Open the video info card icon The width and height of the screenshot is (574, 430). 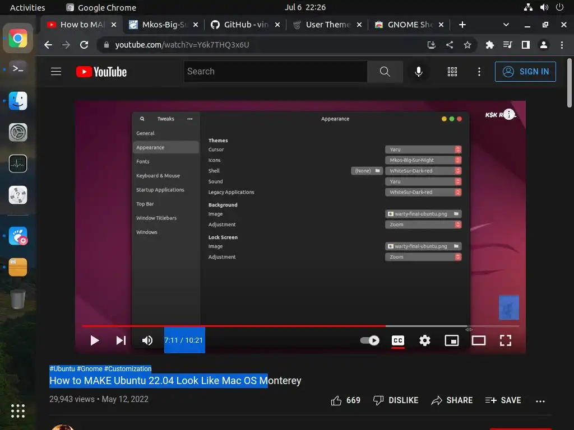508,114
